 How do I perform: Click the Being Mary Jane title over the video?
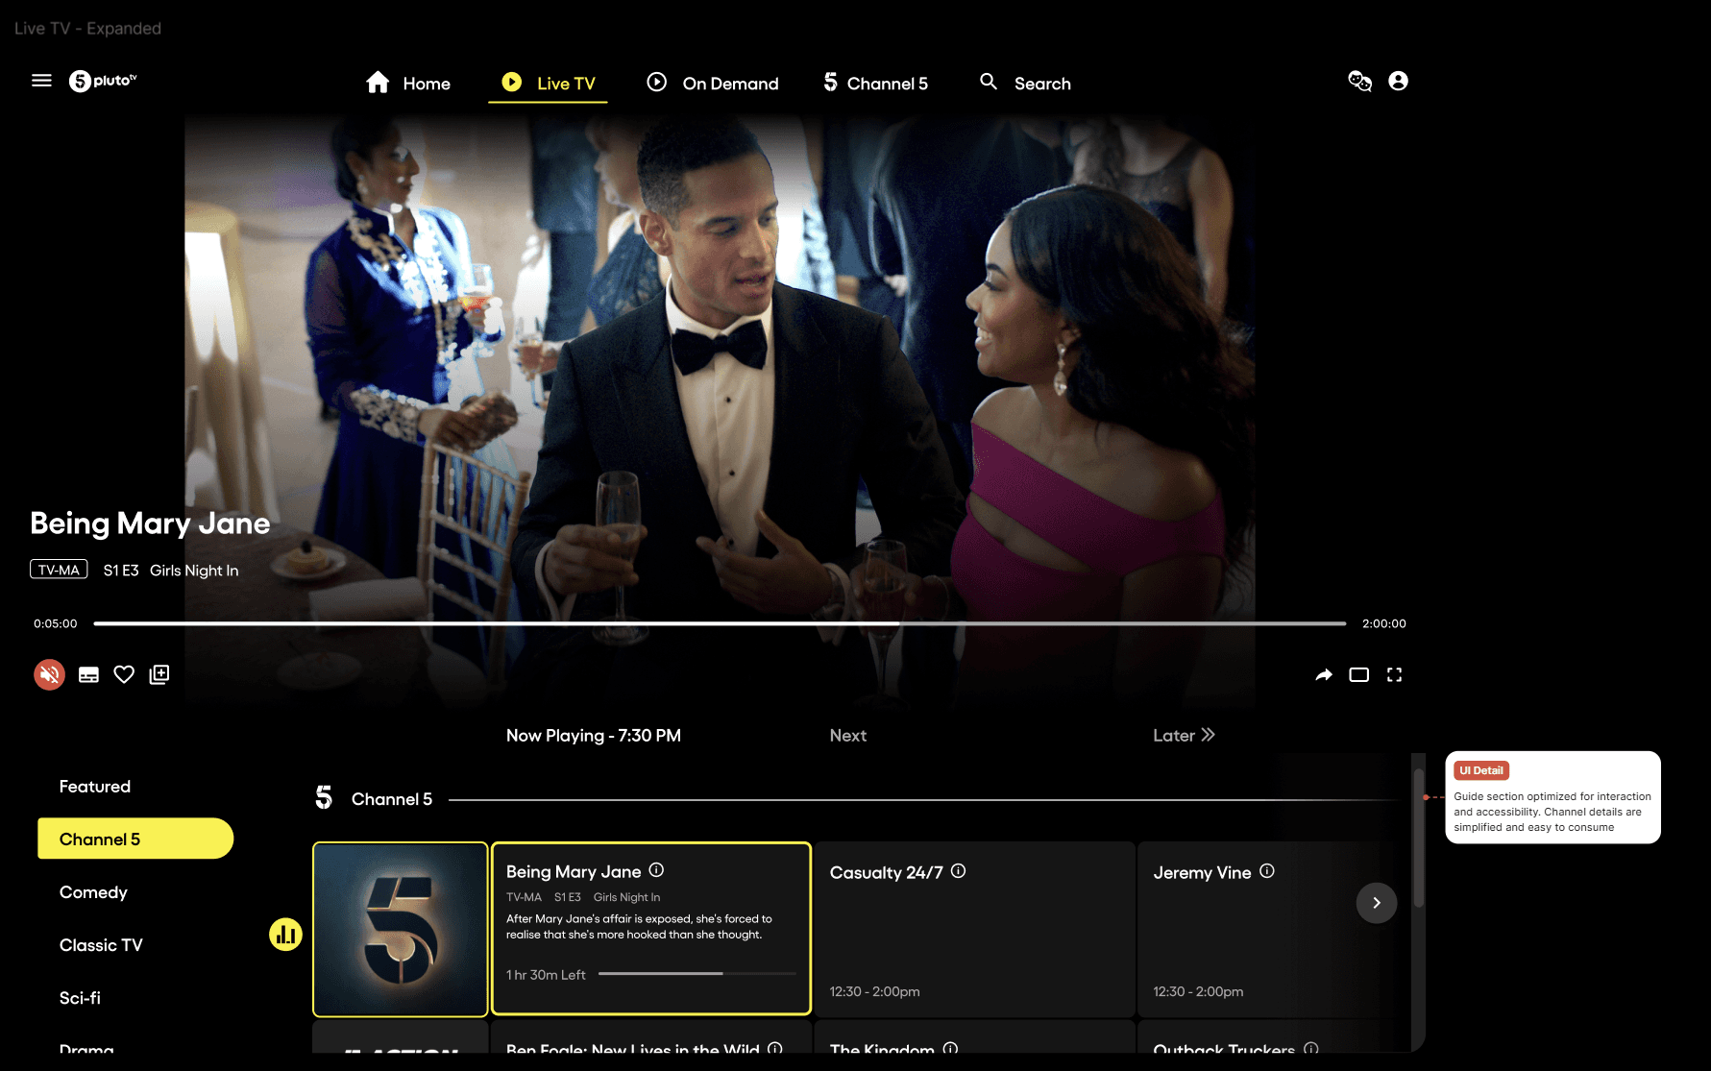pos(150,523)
